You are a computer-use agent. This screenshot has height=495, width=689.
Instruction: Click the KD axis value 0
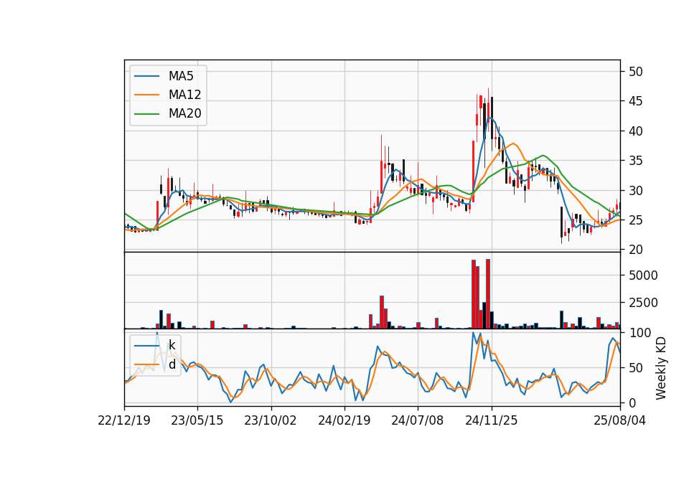click(632, 402)
